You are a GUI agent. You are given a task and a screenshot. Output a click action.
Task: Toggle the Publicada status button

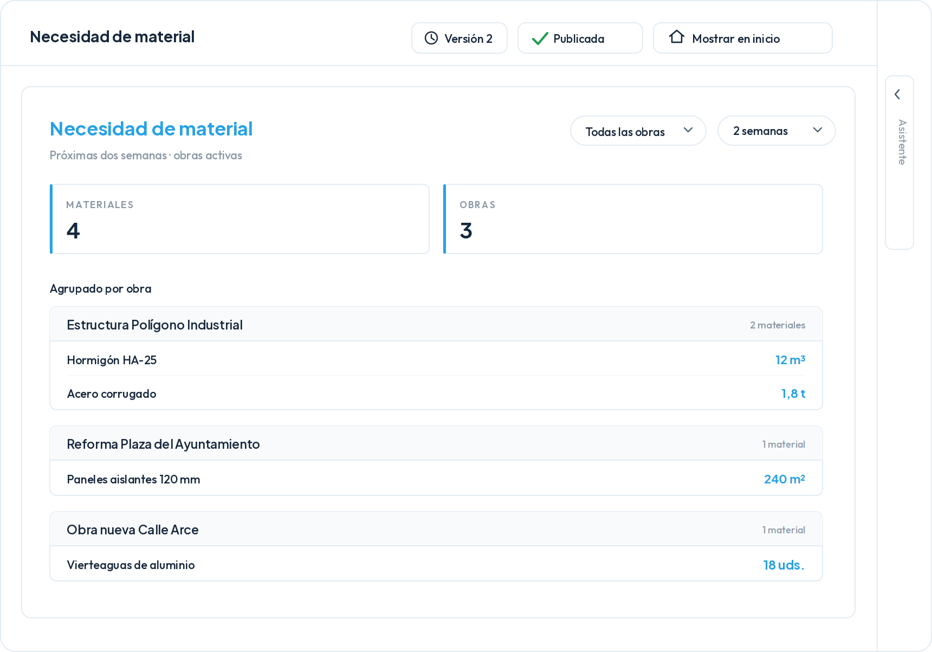(580, 38)
